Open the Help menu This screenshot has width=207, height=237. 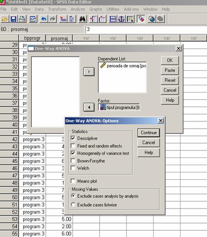(166, 9)
